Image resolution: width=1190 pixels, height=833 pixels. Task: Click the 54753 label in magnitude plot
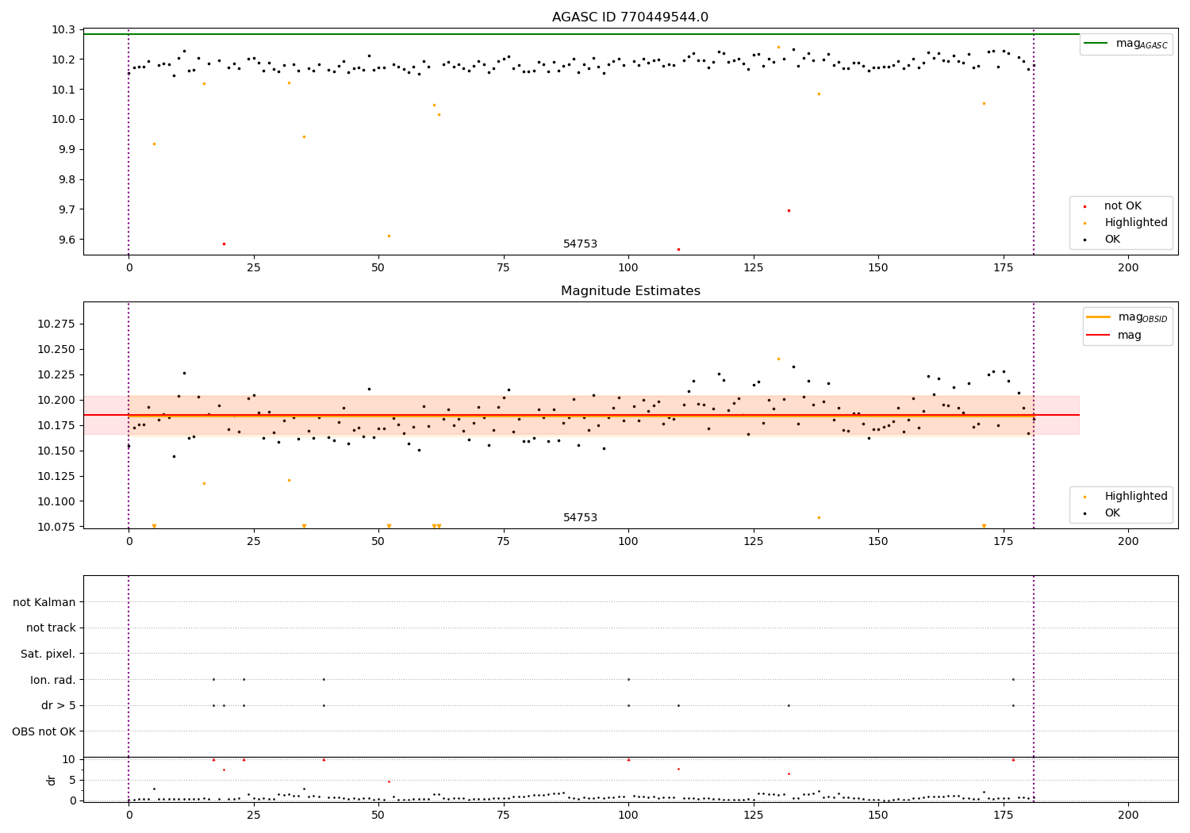[x=580, y=518]
